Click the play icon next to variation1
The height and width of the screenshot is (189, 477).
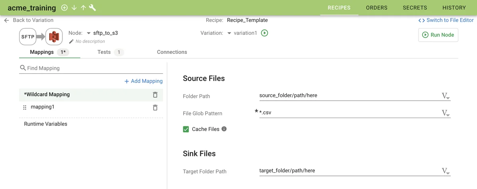[265, 33]
